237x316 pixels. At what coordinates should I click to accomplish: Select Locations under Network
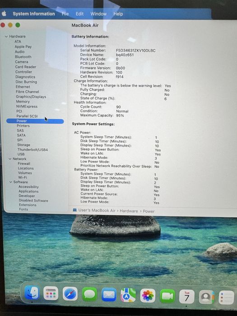26,168
